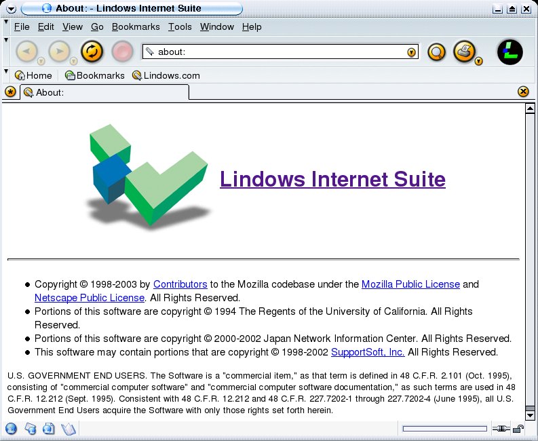Open the Window menu
Image resolution: width=538 pixels, height=441 pixels.
pos(217,26)
